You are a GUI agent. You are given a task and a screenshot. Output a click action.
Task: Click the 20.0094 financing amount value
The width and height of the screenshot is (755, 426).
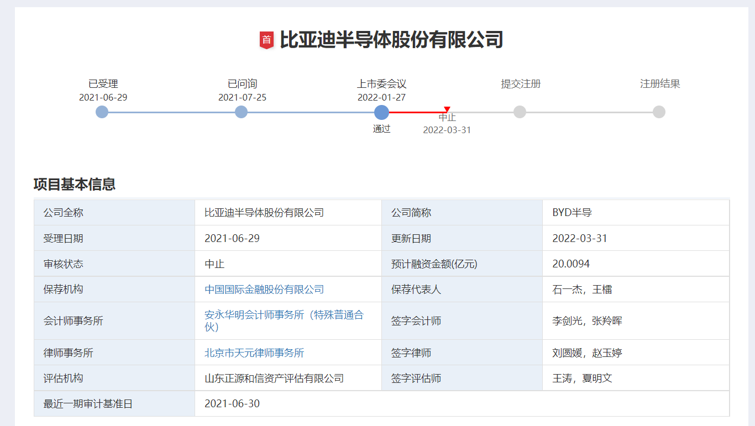point(571,264)
